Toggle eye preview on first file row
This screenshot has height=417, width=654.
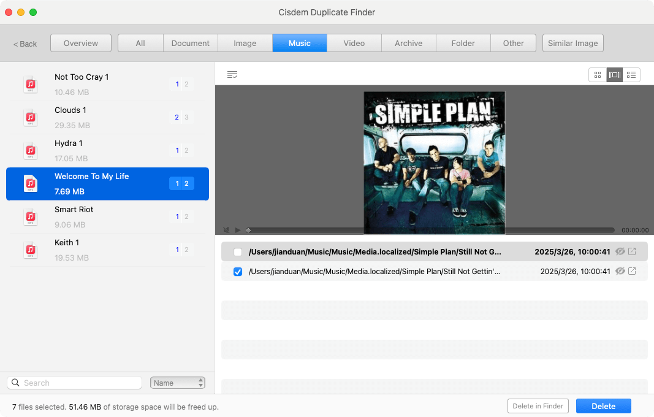point(620,251)
